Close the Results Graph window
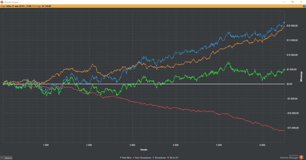The width and height of the screenshot is (306, 160). (x=301, y=2)
